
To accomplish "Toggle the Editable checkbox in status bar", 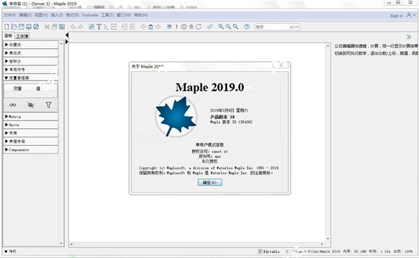I will click(x=260, y=251).
